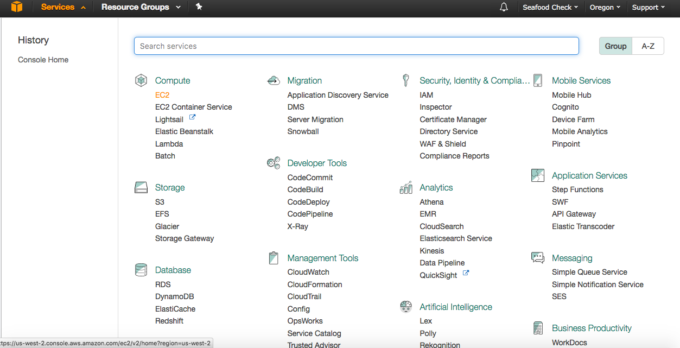Viewport: 680px width, 348px height.
Task: Open the Oregon region dropdown
Action: pyautogui.click(x=605, y=7)
